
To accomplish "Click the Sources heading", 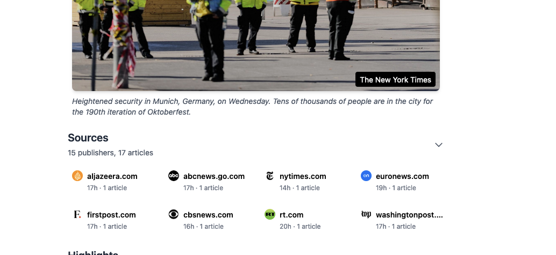I will click(x=88, y=138).
